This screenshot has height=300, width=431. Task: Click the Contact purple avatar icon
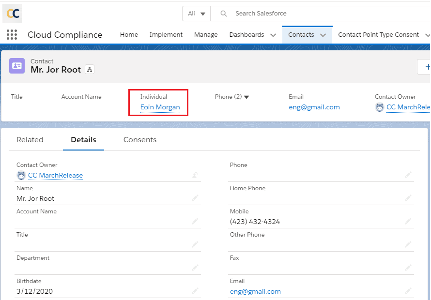coord(16,65)
